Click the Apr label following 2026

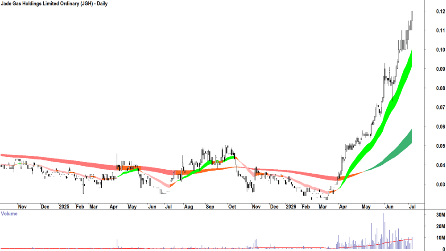tap(343, 207)
